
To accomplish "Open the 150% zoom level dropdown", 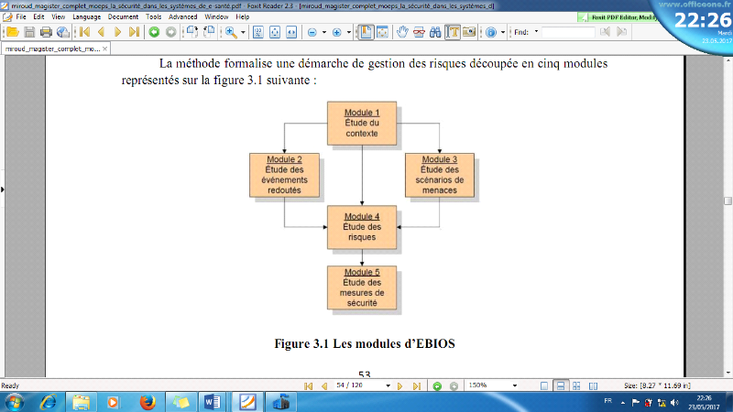I will click(515, 385).
